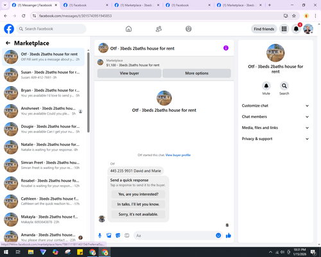Open the Chrome three-dot menu
This screenshot has width=321, height=257.
point(315,15)
